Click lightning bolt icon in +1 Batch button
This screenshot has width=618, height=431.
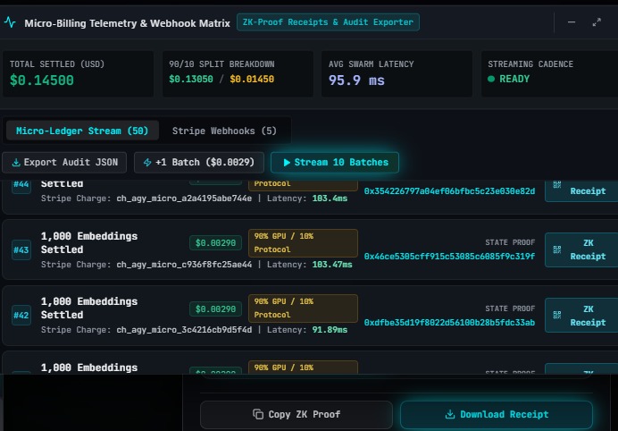click(x=147, y=162)
